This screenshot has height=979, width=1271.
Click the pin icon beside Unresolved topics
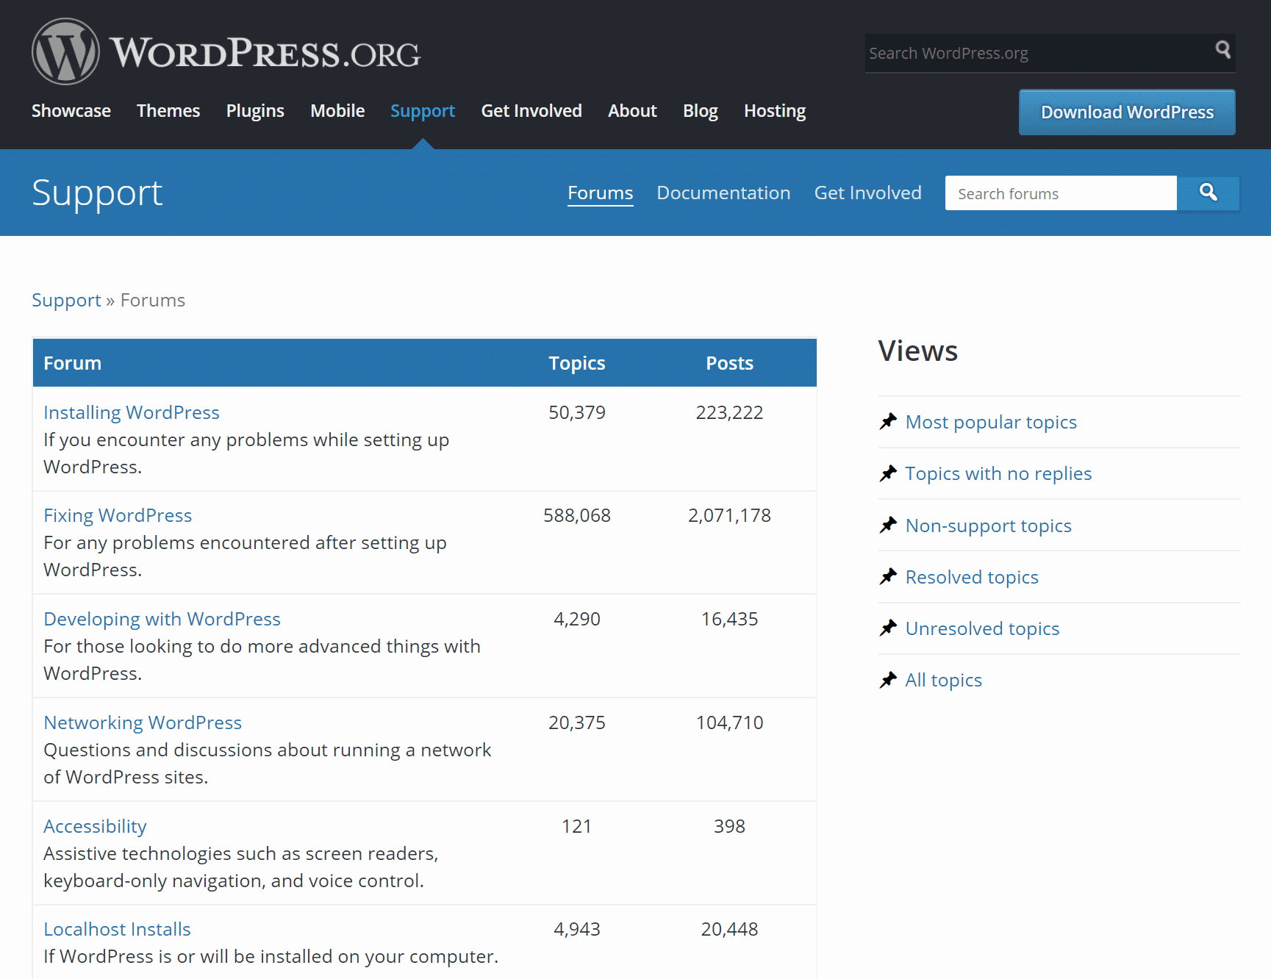pyautogui.click(x=888, y=628)
